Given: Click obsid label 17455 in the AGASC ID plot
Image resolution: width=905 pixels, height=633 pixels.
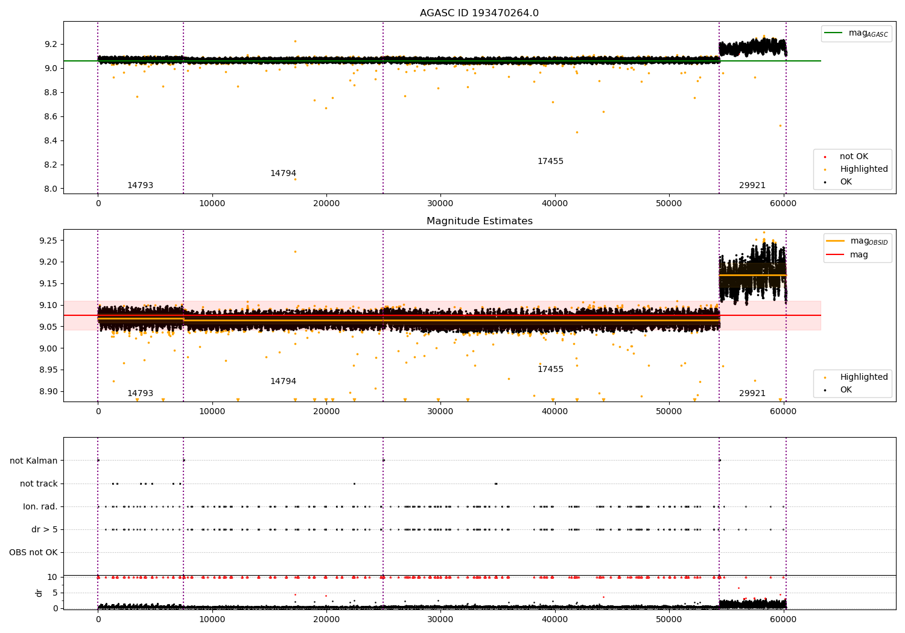Looking at the screenshot, I should (x=550, y=162).
